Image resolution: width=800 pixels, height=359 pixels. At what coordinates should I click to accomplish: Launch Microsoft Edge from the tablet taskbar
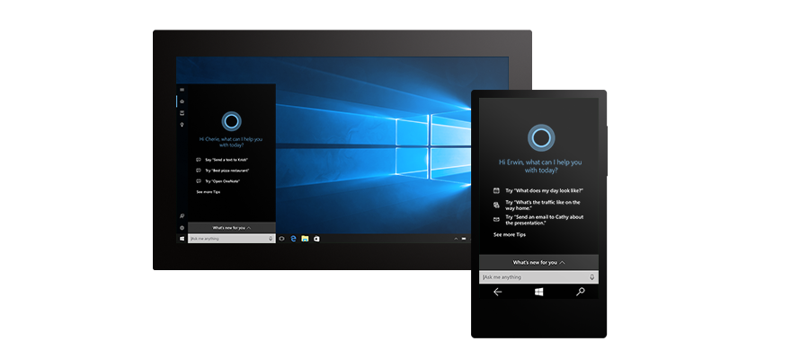[293, 239]
